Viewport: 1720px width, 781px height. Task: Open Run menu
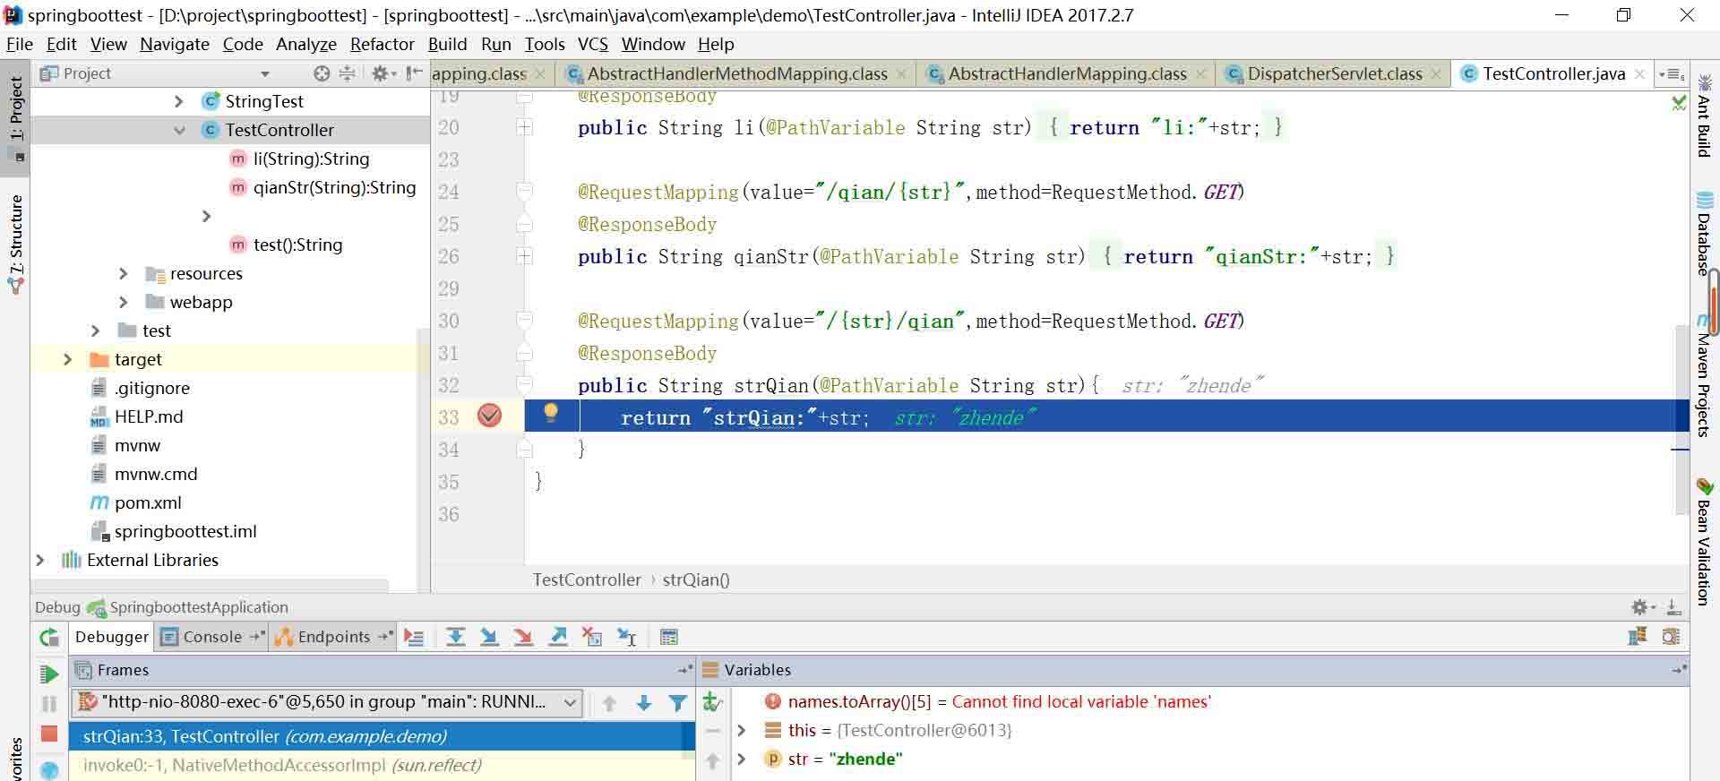pyautogui.click(x=496, y=44)
